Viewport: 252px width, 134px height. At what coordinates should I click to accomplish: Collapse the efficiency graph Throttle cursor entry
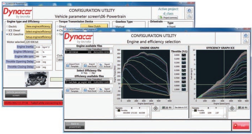(x=193, y=110)
